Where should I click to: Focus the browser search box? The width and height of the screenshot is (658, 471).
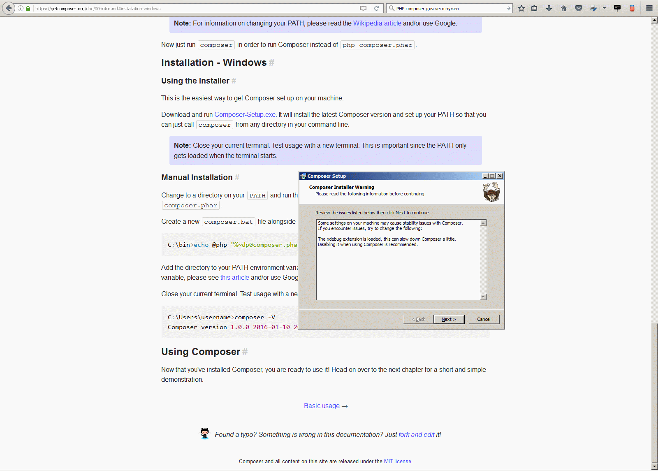point(450,8)
